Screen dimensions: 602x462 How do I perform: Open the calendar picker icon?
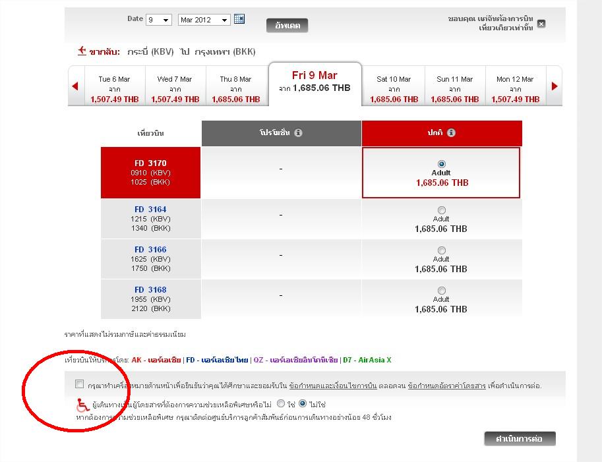tap(239, 19)
